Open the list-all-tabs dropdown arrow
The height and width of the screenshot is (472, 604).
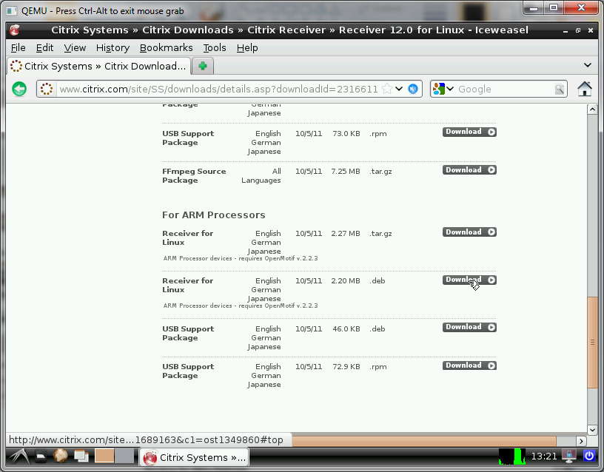pos(588,65)
